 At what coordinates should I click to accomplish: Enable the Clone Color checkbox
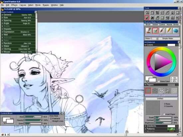coord(159,82)
